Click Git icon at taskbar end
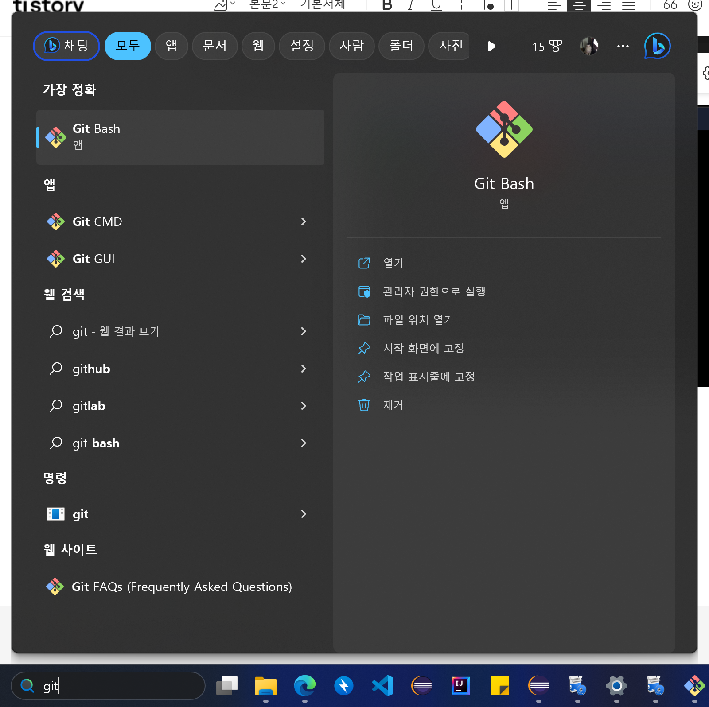 tap(695, 686)
